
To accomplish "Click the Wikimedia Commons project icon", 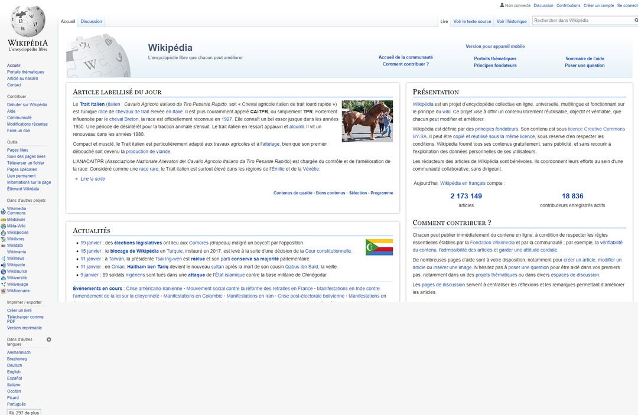I will click(x=4, y=211).
